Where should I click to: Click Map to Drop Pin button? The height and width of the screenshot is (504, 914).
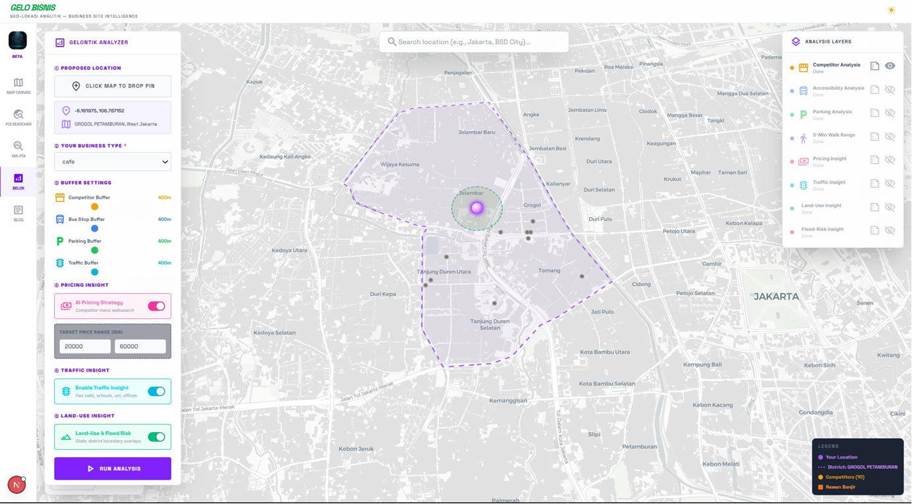pos(113,86)
